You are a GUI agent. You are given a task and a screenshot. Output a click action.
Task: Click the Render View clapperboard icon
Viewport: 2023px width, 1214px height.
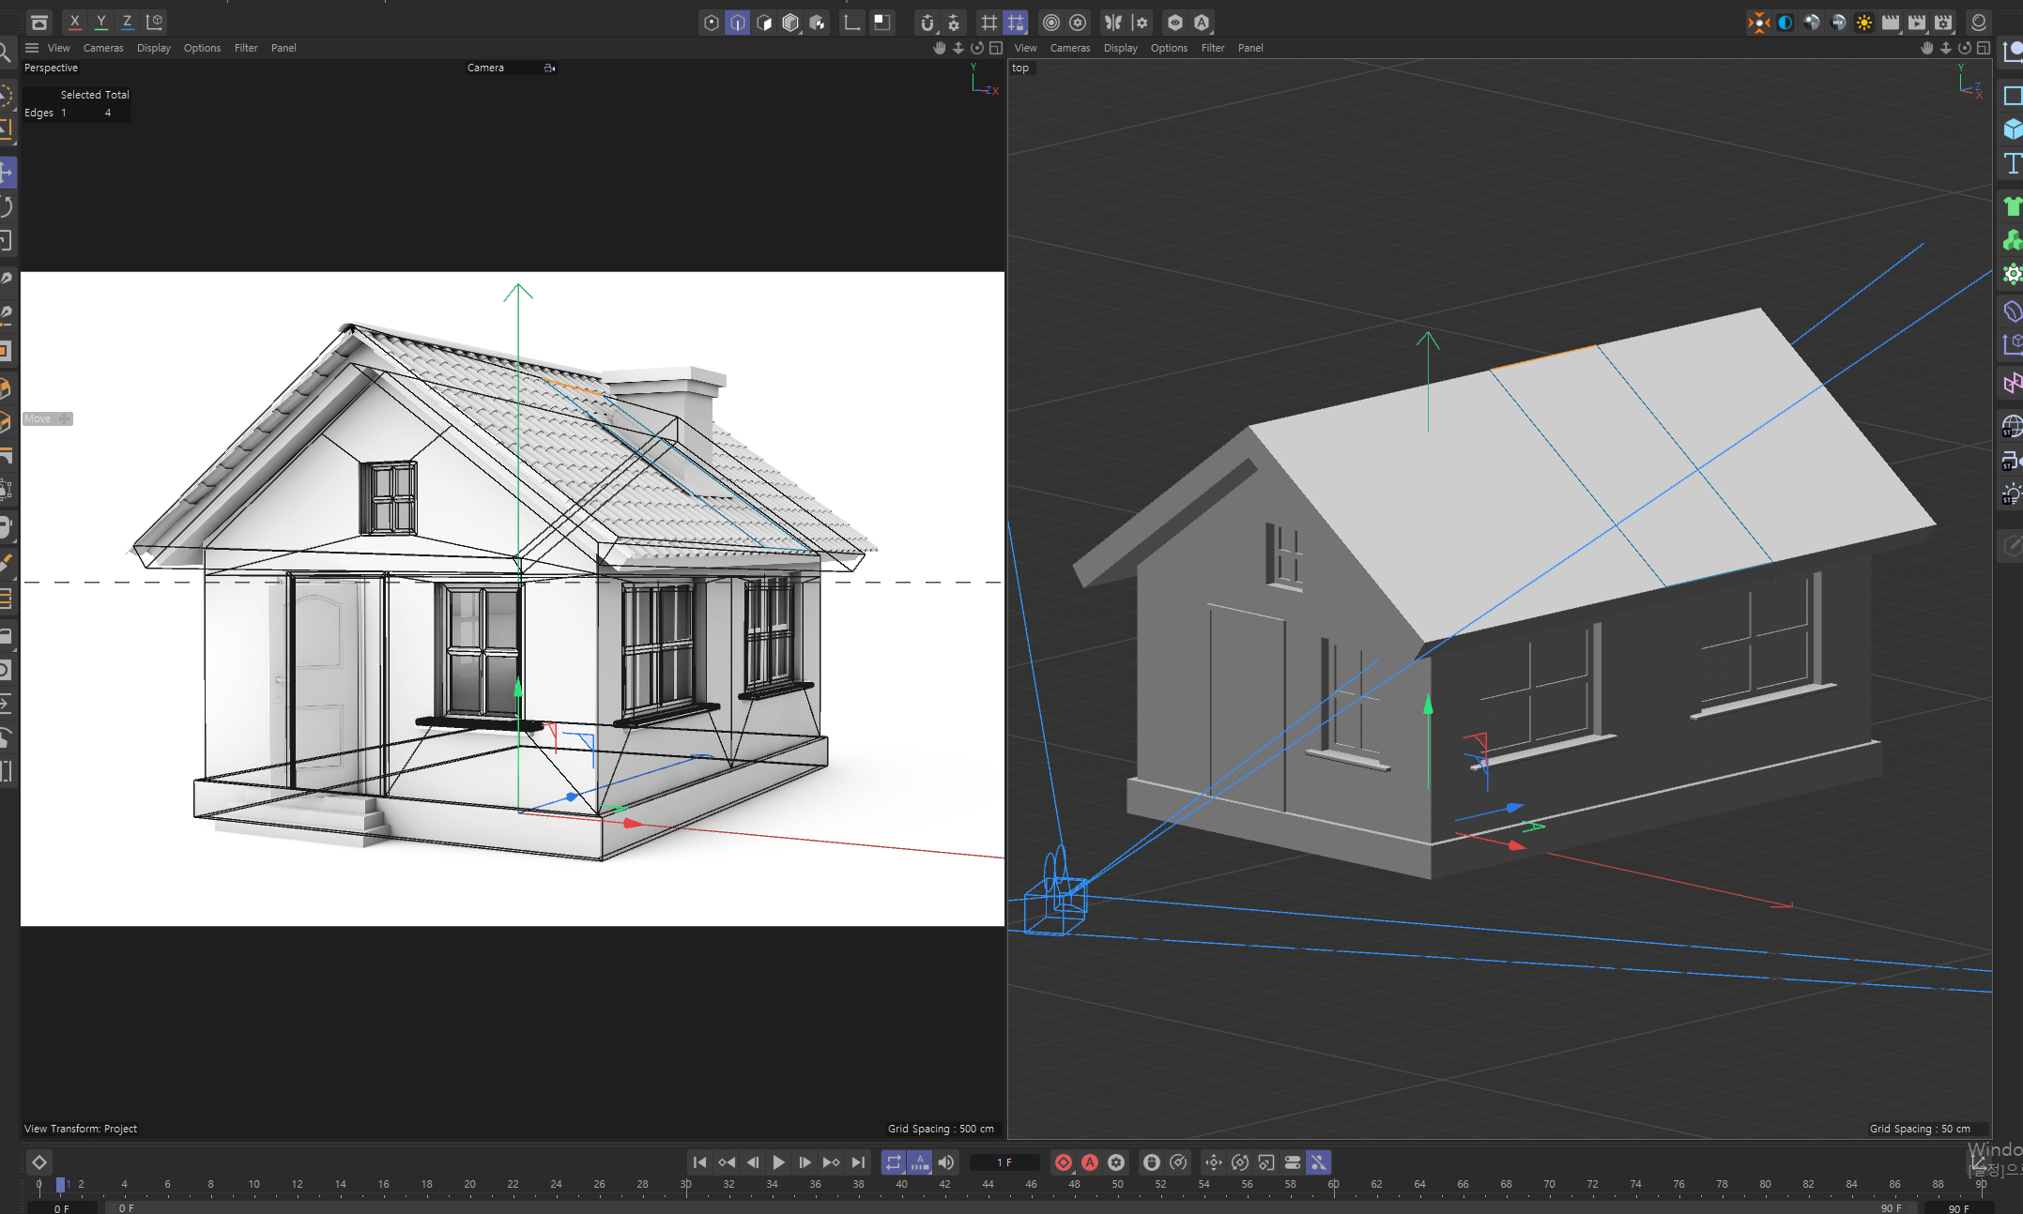pyautogui.click(x=1890, y=23)
